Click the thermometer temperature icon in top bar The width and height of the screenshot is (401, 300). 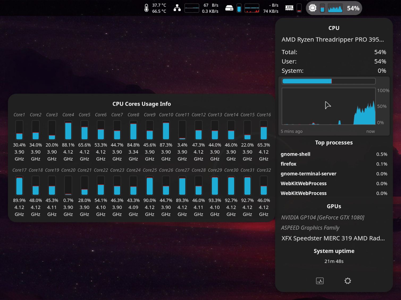point(146,8)
